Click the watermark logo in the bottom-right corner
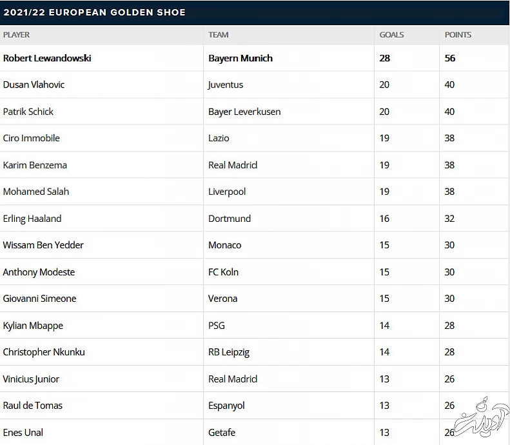 point(486,418)
